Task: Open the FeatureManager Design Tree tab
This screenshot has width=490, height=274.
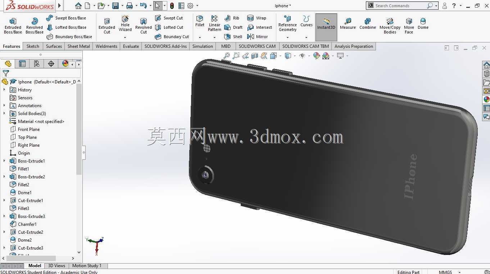Action: point(8,64)
